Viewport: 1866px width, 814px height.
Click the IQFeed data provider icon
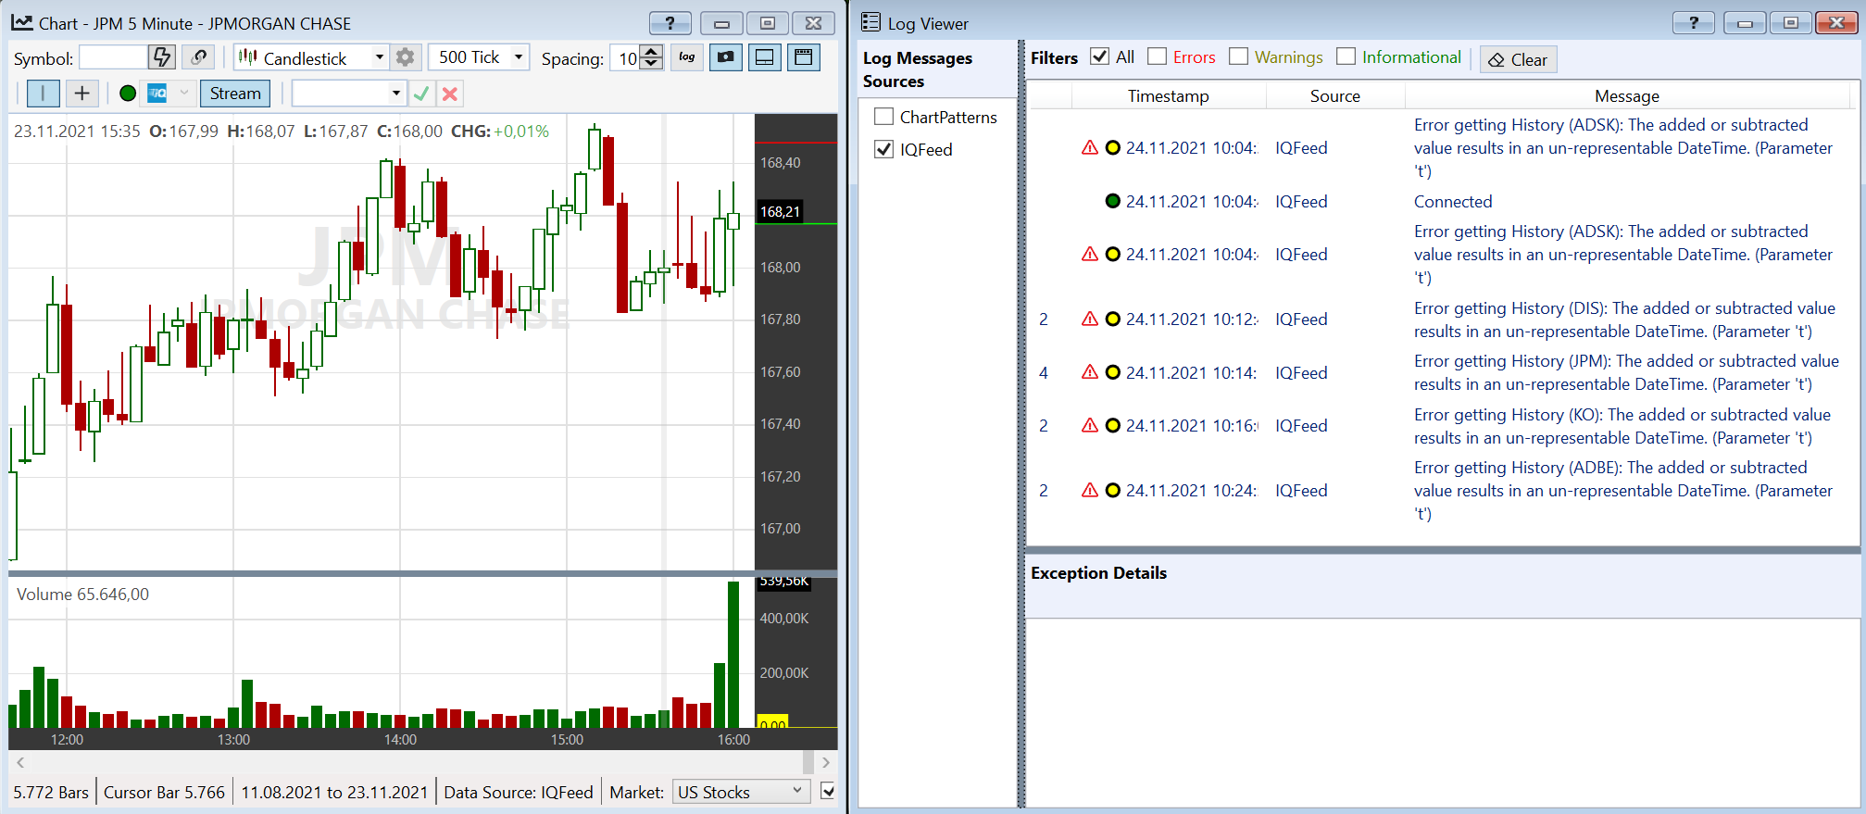click(x=157, y=94)
